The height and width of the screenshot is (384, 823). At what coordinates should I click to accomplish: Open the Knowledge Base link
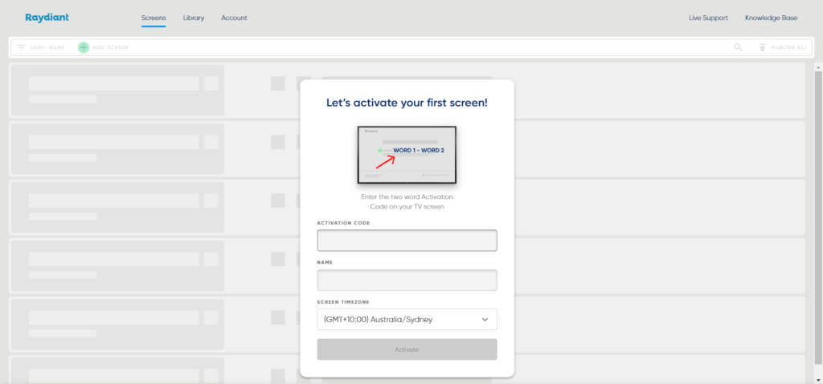click(771, 18)
